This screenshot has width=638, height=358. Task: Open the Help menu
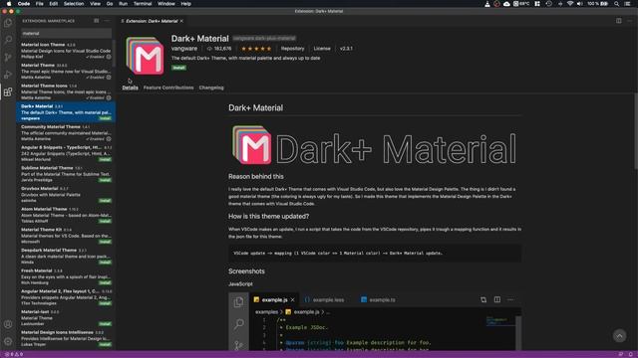pyautogui.click(x=186, y=4)
